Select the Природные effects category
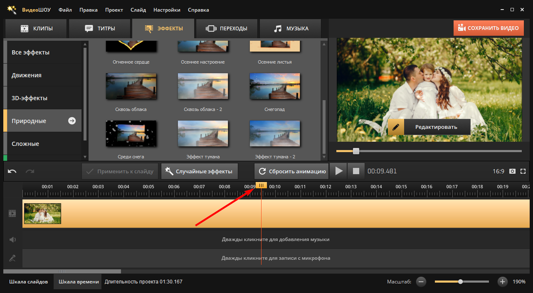The height and width of the screenshot is (293, 533). click(x=42, y=121)
